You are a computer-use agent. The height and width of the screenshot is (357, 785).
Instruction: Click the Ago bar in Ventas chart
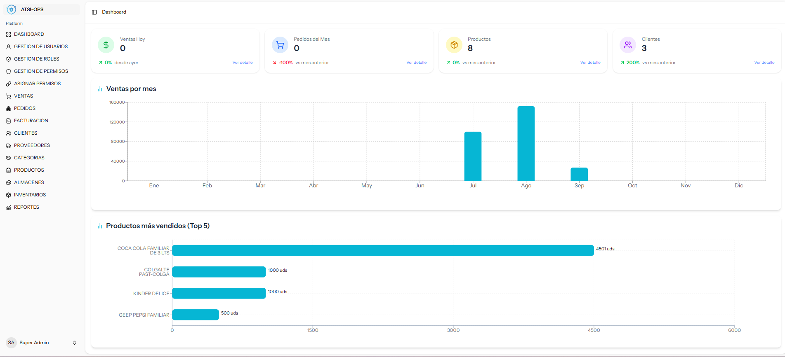pos(526,143)
